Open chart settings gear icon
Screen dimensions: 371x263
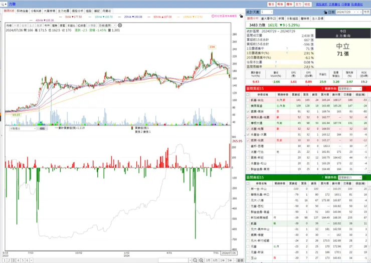click(120, 25)
